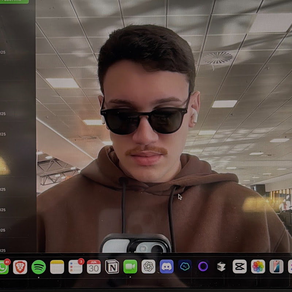Open Spotify in the dock
This screenshot has width=292, height=292.
(39, 267)
